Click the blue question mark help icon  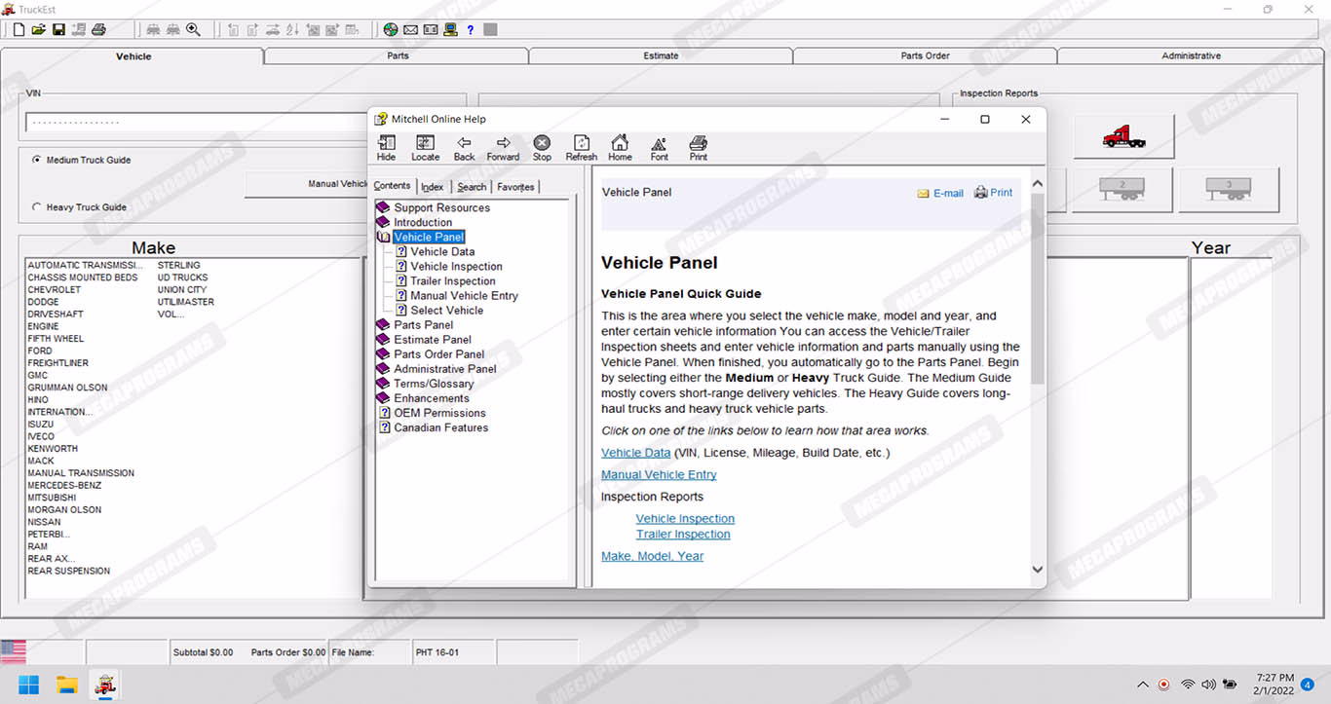(471, 30)
